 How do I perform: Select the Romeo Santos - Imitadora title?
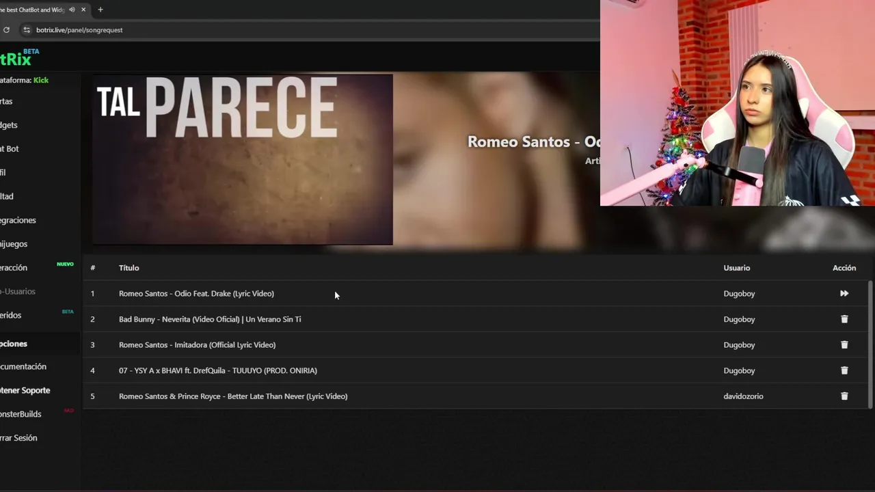(x=197, y=345)
